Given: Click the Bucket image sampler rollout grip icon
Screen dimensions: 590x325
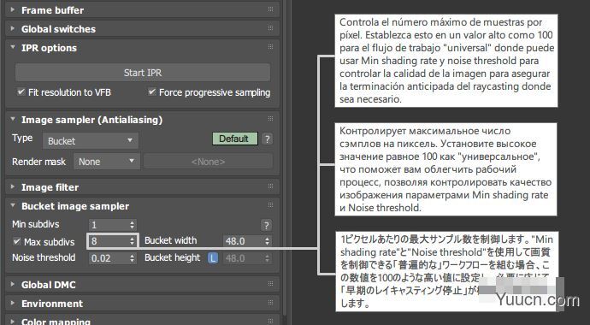Looking at the screenshot, I should tap(270, 204).
